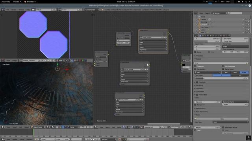The width and height of the screenshot is (252, 141).
Task: Open the Render menu in info header
Action: click(x=14, y=10)
